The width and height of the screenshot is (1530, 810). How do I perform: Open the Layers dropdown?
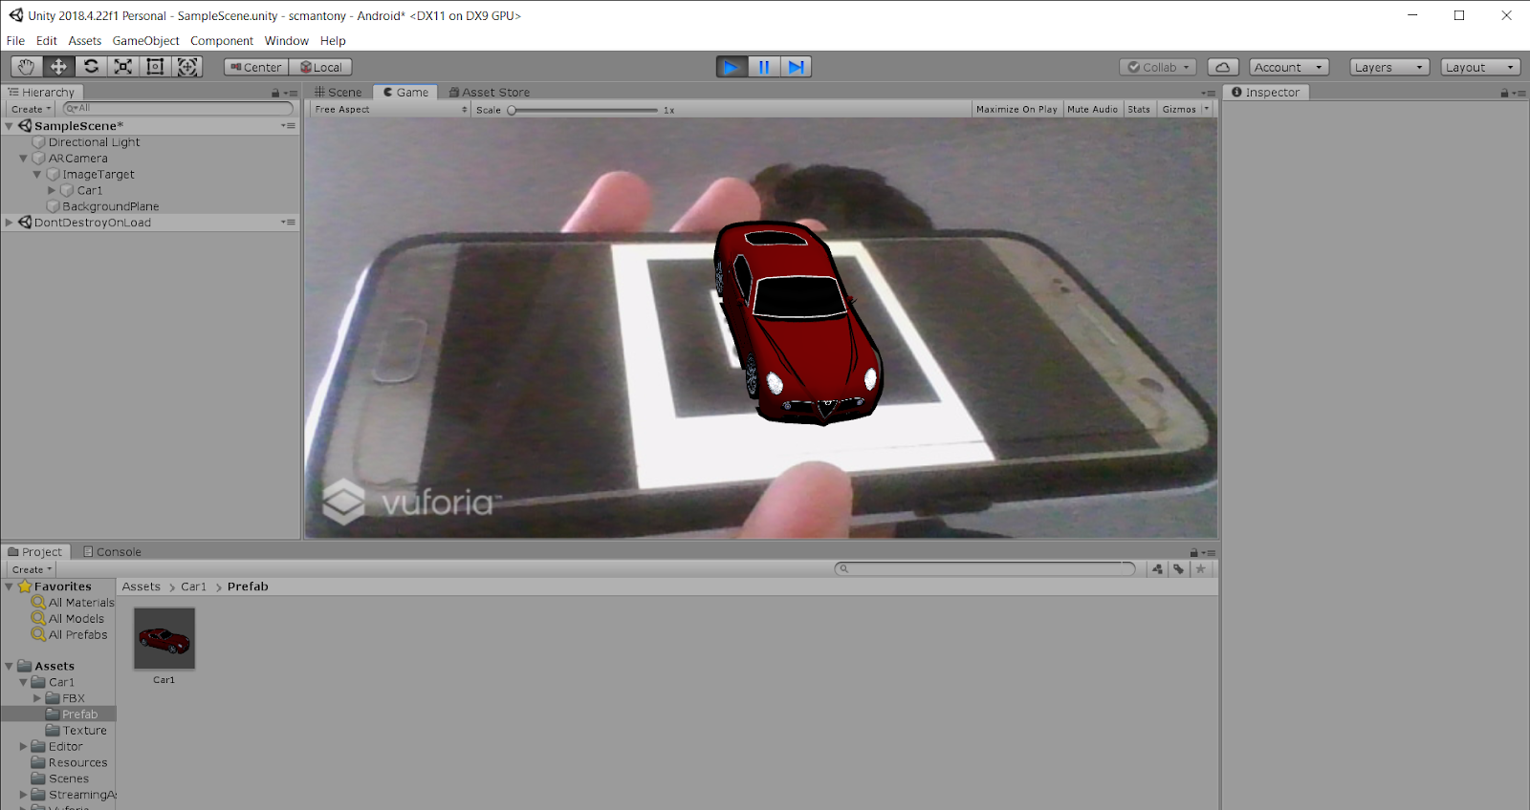(x=1389, y=67)
